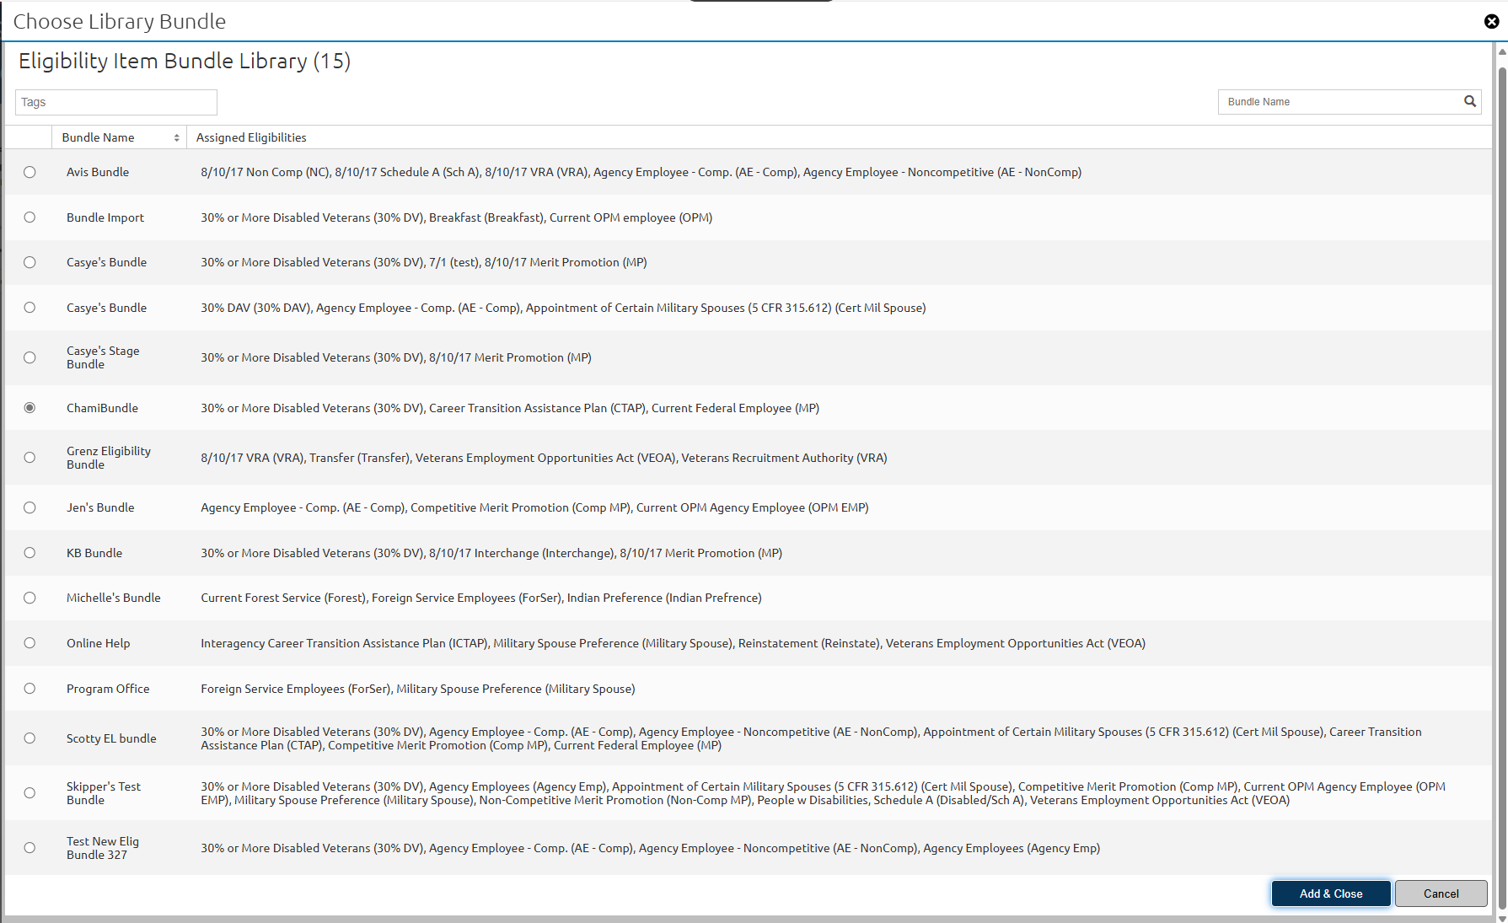Close the Choose Library Bundle dialog
This screenshot has height=923, width=1508.
click(1491, 21)
